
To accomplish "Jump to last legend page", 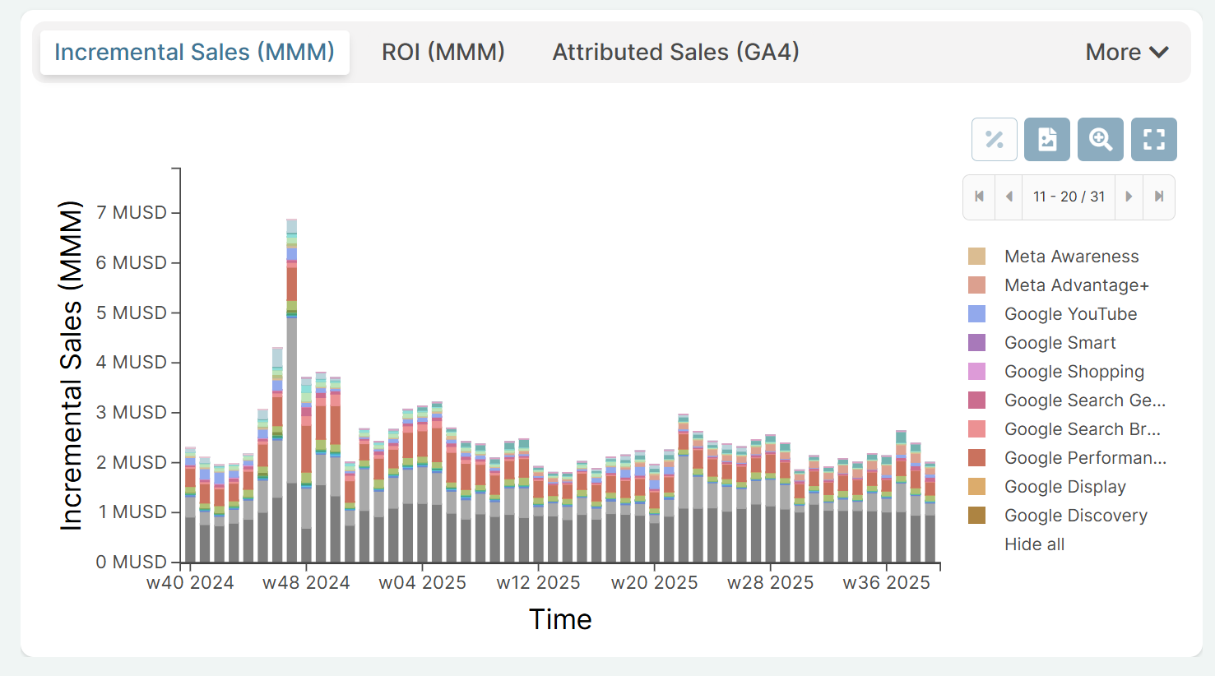I will click(x=1159, y=197).
